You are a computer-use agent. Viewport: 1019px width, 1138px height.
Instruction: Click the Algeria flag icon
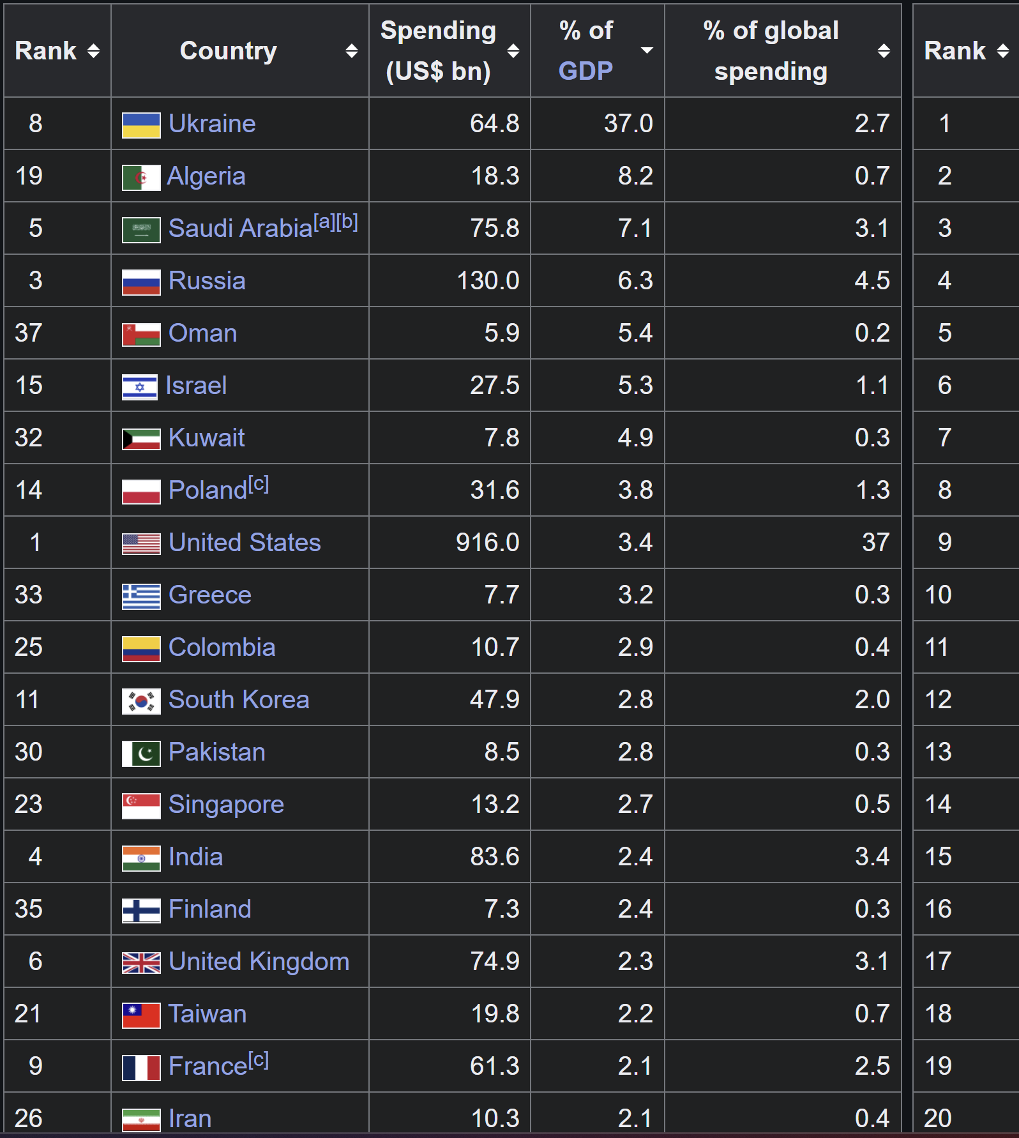141,178
